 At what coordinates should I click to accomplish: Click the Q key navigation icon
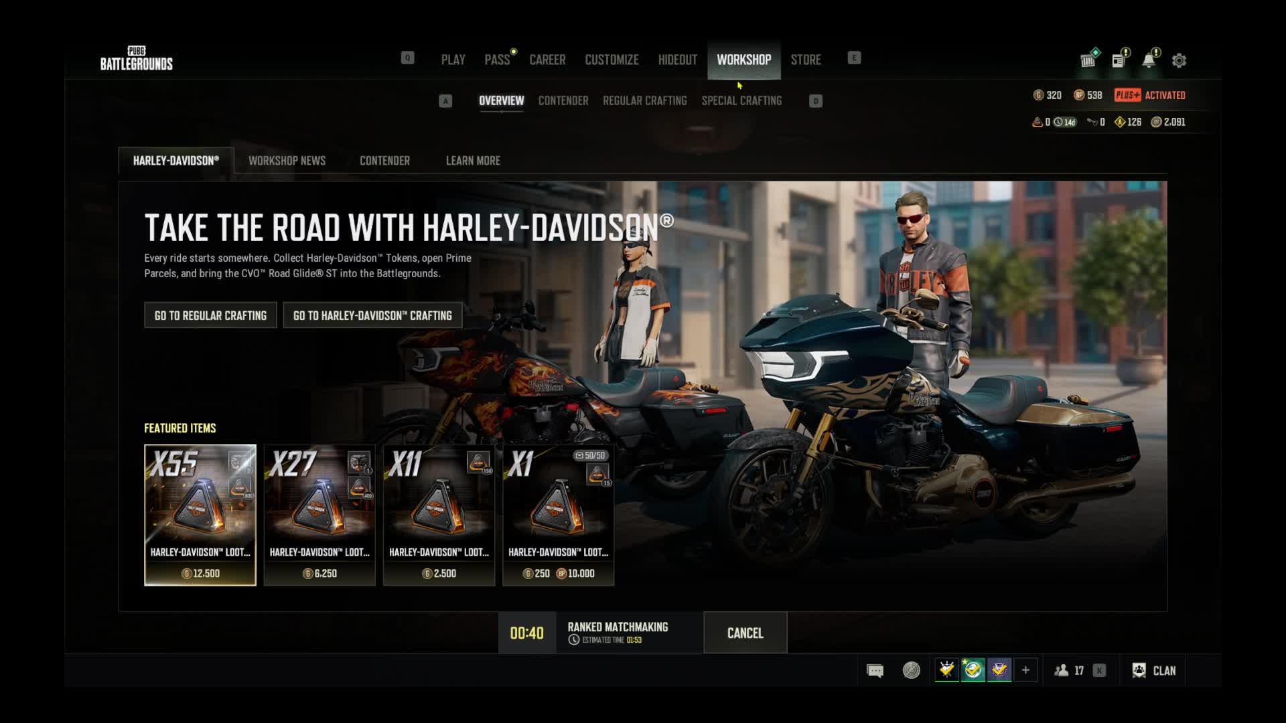407,58
